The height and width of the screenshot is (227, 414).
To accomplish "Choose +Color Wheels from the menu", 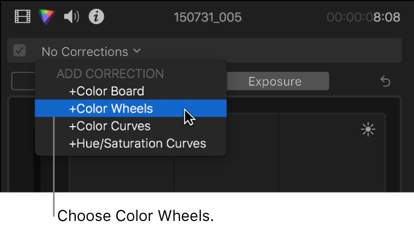I will (111, 109).
